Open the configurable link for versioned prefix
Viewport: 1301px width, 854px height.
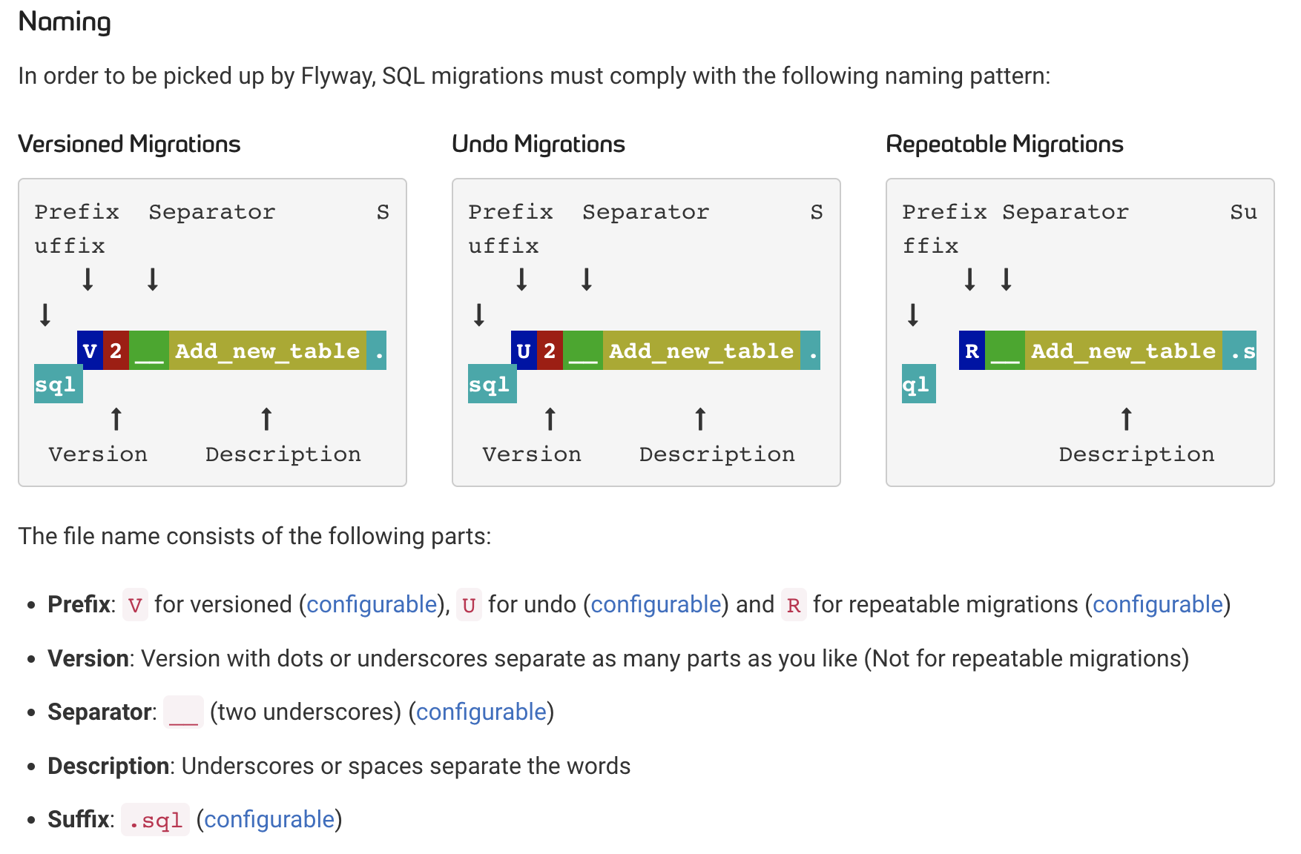(372, 605)
